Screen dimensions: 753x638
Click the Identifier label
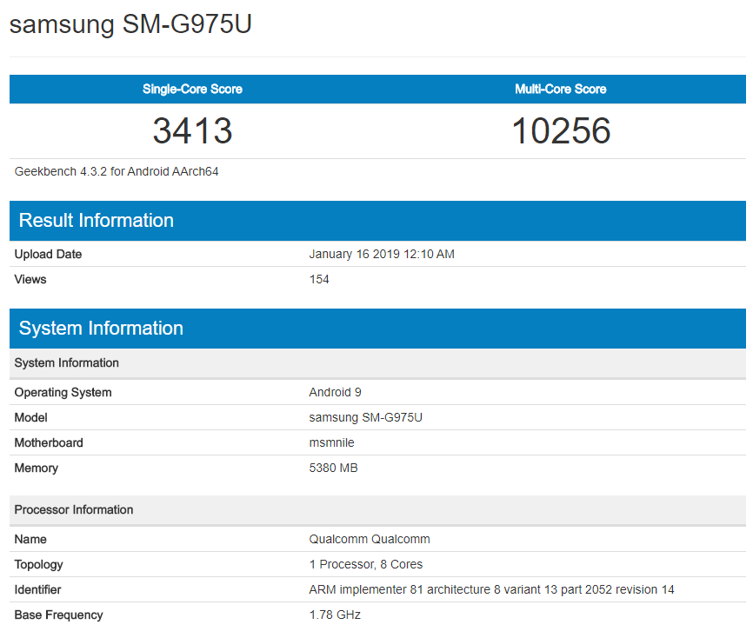coord(37,589)
